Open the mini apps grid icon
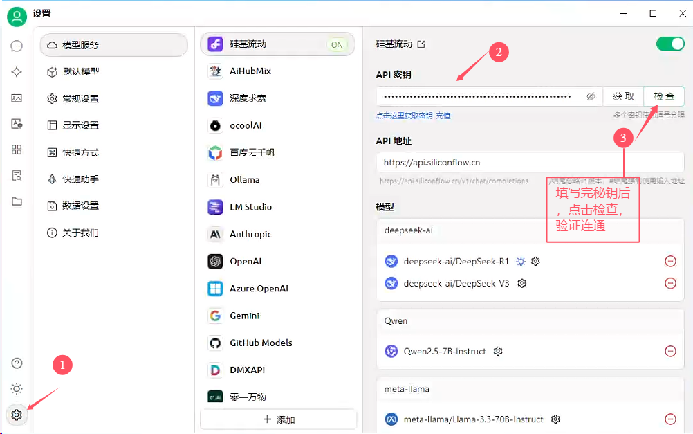 (x=17, y=150)
